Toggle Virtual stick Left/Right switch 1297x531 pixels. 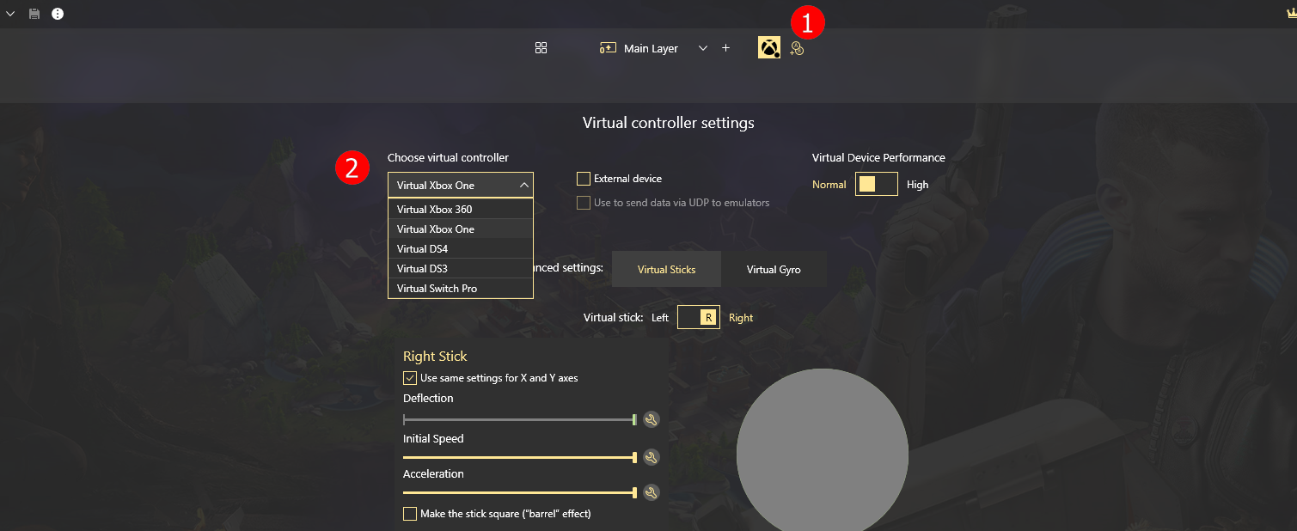coord(699,317)
